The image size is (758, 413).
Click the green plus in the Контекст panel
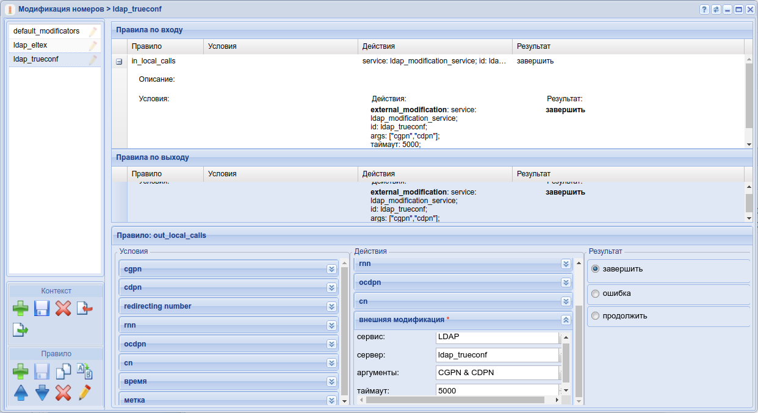point(21,308)
